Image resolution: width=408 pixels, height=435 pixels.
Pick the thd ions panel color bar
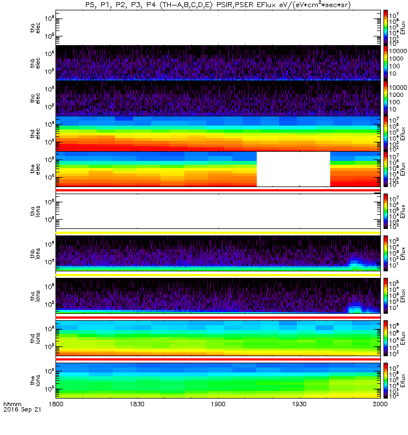coord(386,338)
